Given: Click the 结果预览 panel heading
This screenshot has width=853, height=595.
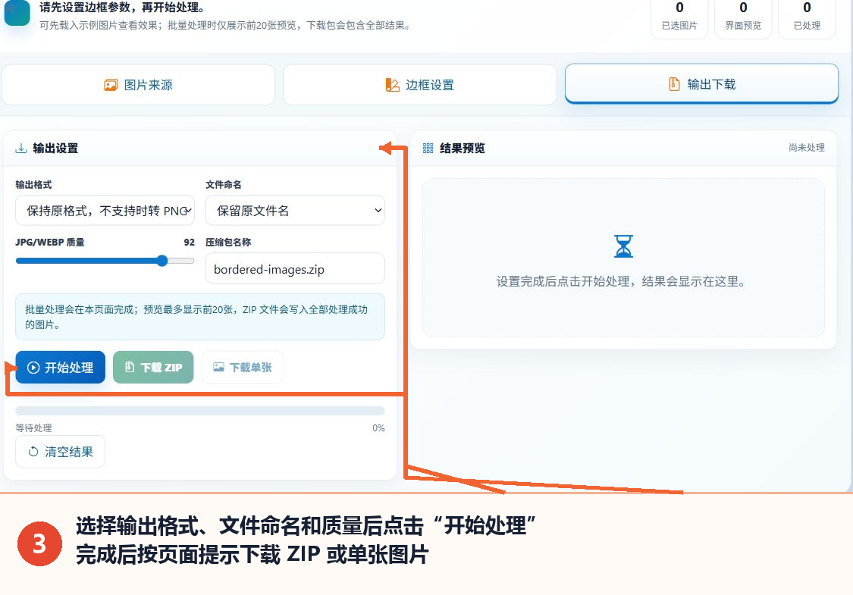Looking at the screenshot, I should 463,148.
